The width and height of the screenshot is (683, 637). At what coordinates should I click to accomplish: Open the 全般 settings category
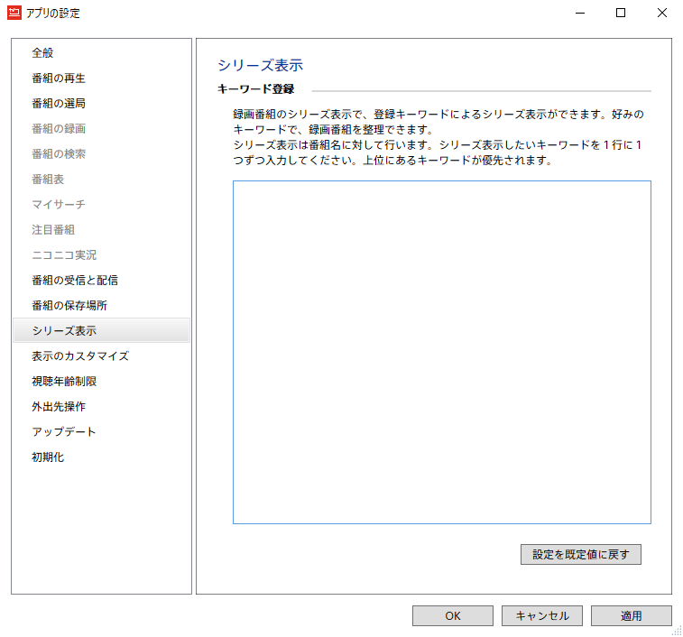(x=42, y=53)
